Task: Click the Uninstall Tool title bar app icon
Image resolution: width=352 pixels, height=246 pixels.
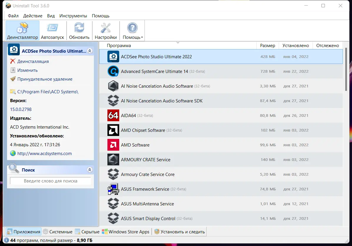Action: [8, 6]
